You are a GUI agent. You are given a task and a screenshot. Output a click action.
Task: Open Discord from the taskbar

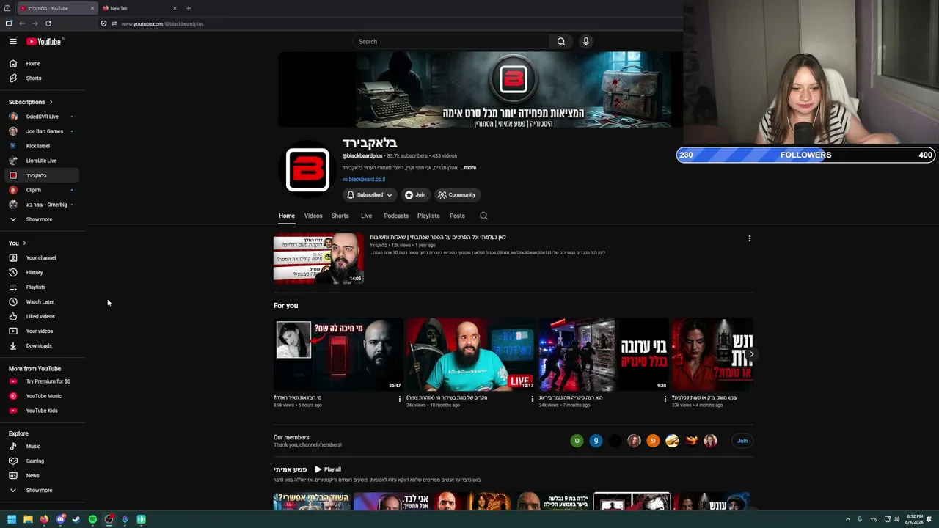coord(61,519)
